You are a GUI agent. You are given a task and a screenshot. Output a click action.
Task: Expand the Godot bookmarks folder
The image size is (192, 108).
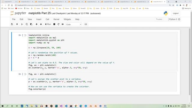coord(96,8)
